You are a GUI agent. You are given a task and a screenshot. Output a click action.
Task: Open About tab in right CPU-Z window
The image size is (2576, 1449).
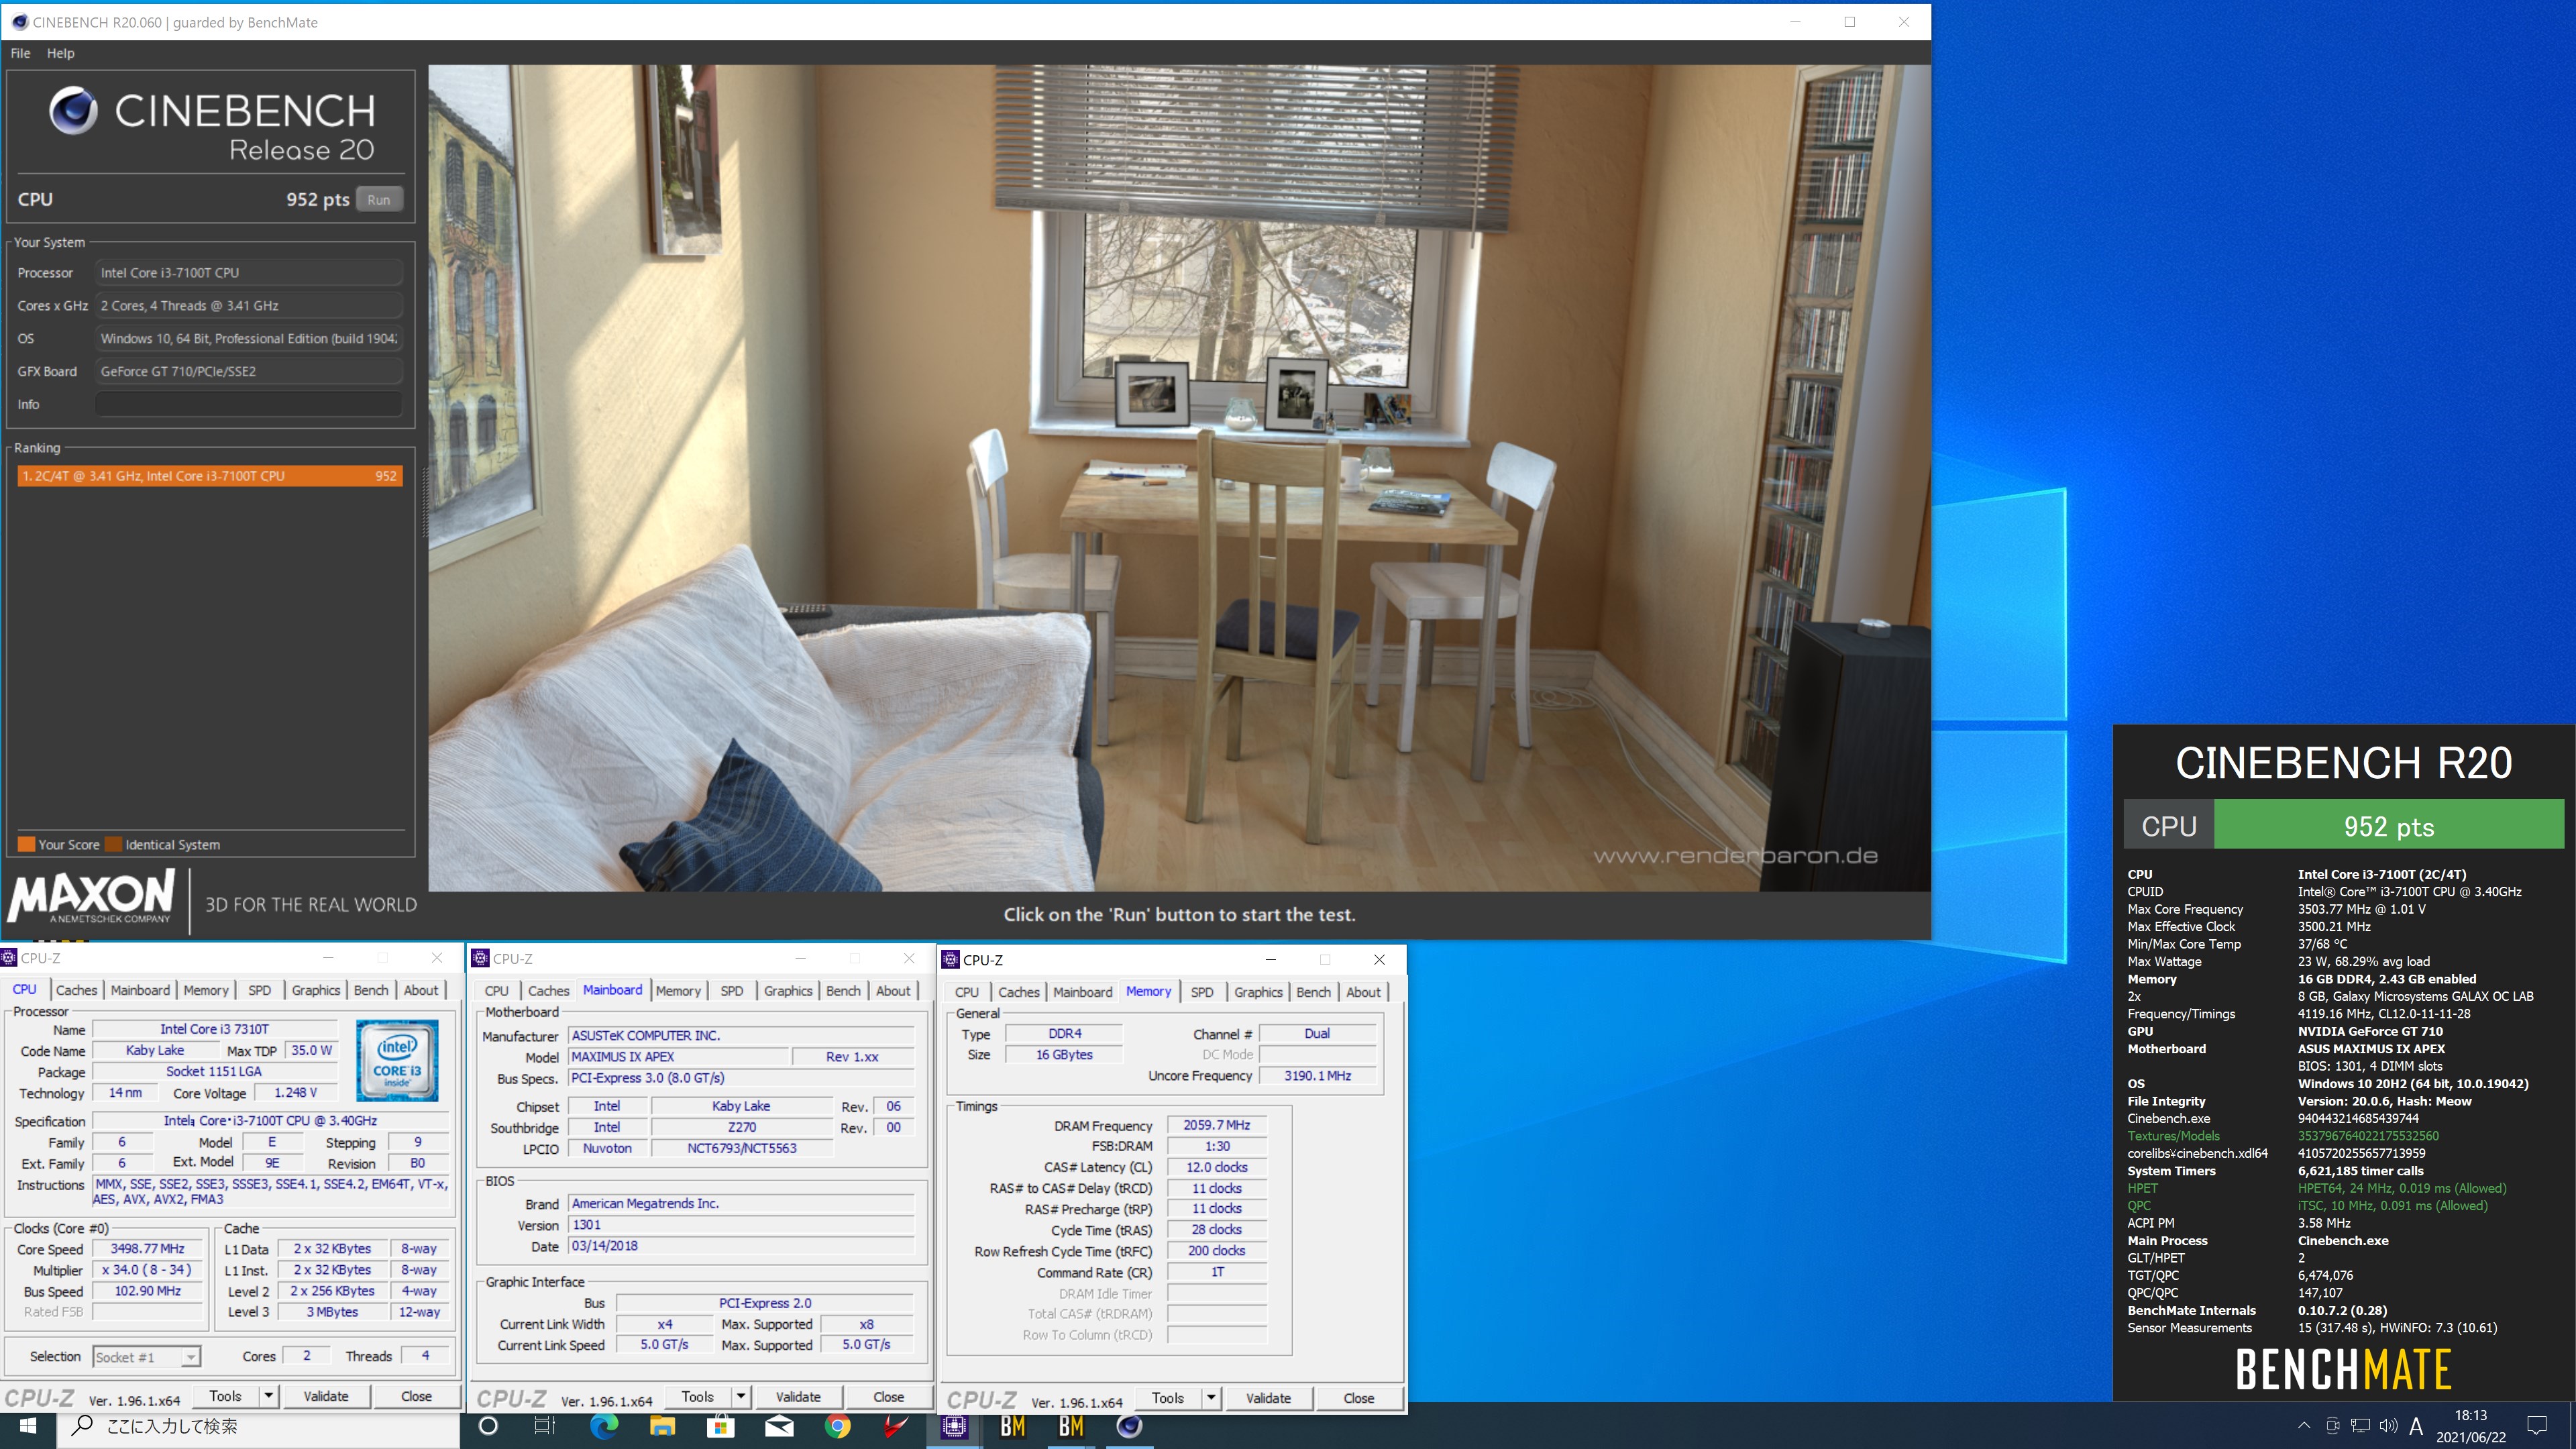1363,992
